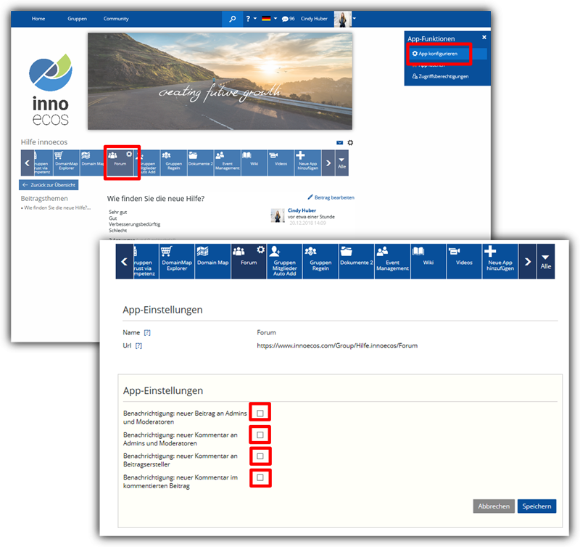Open group settings gear next to envelope icon

350,143
